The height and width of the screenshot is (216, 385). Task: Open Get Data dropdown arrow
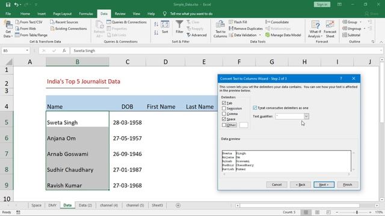click(12, 36)
